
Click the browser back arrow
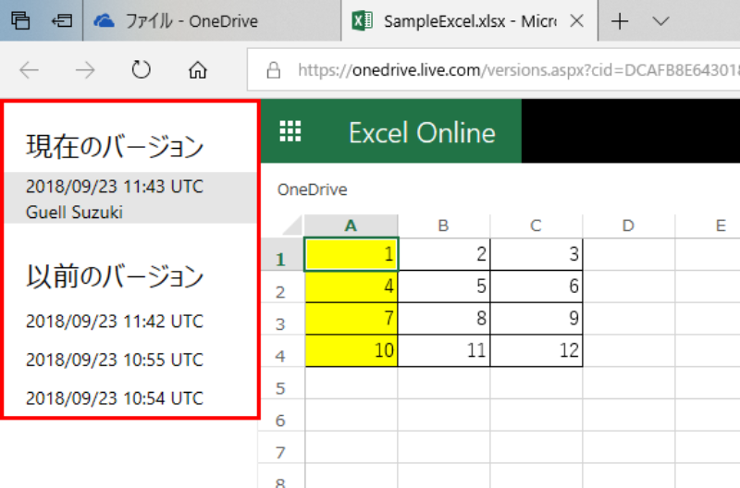pos(30,70)
